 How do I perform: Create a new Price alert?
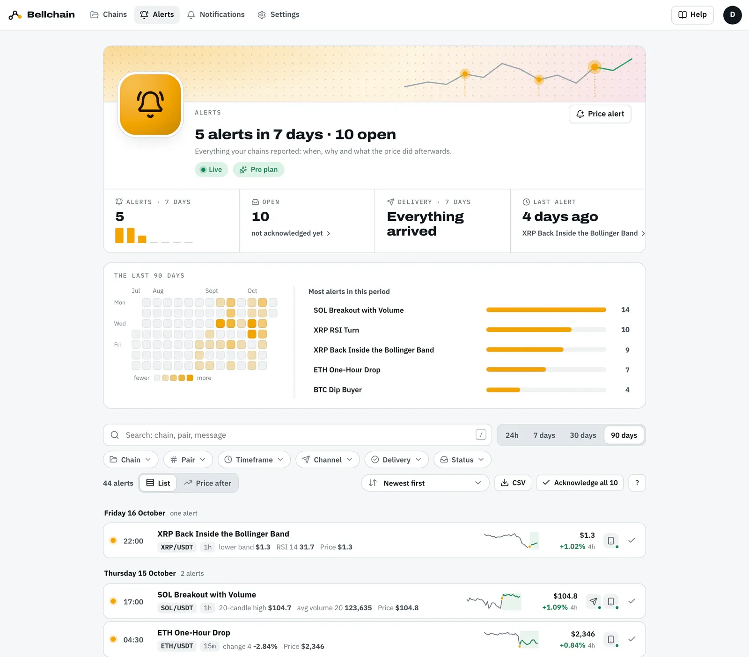tap(600, 114)
